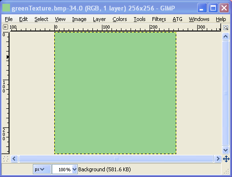This screenshot has height=177, width=232.
Task: Open the Select menu
Action: tap(41, 19)
